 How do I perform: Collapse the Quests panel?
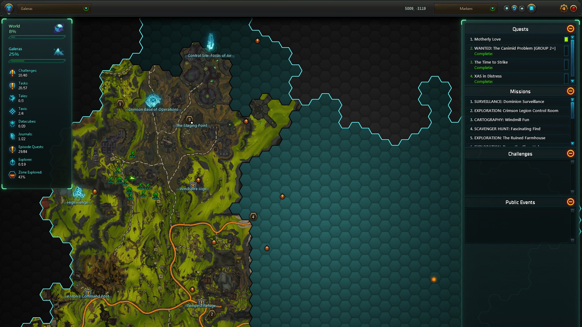point(570,29)
